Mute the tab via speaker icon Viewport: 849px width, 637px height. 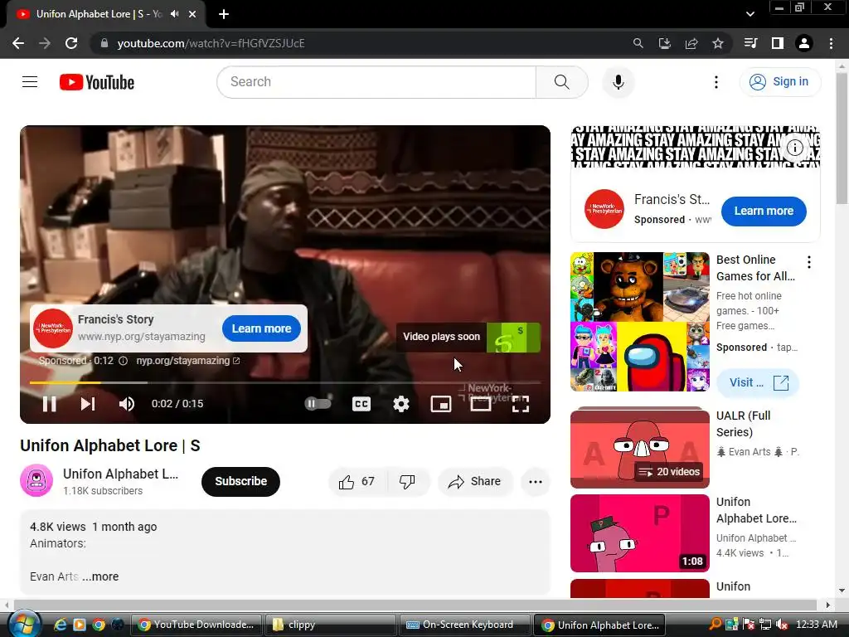174,14
